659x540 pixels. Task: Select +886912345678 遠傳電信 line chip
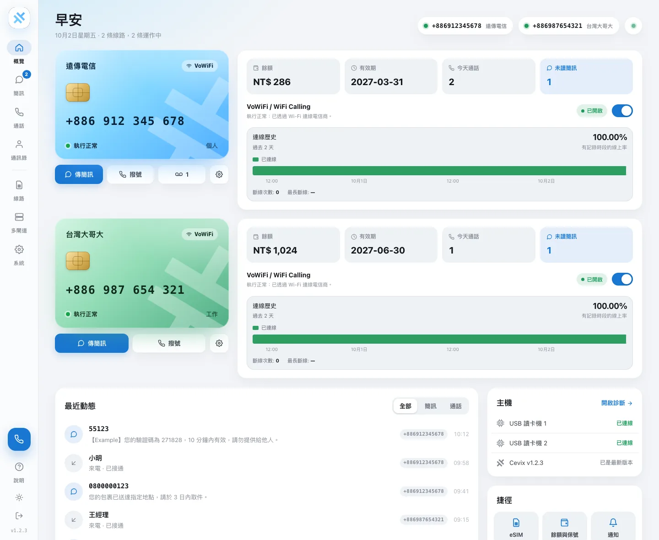click(465, 26)
